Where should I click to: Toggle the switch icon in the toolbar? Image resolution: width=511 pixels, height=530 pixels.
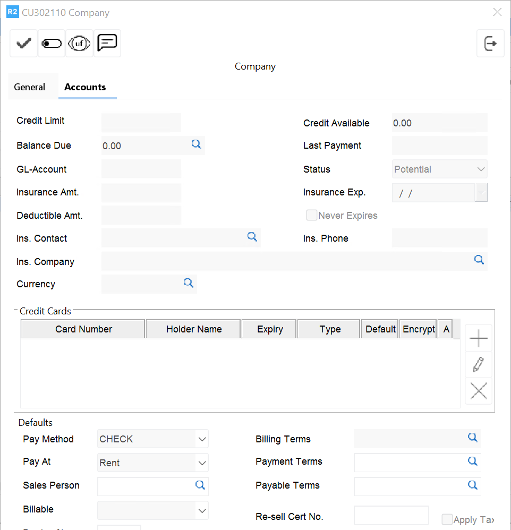pos(52,44)
